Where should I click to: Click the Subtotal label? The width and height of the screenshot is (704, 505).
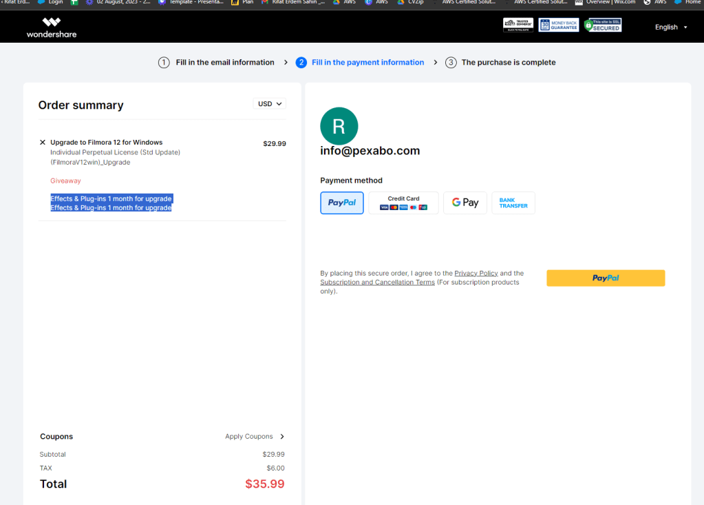pyautogui.click(x=52, y=454)
